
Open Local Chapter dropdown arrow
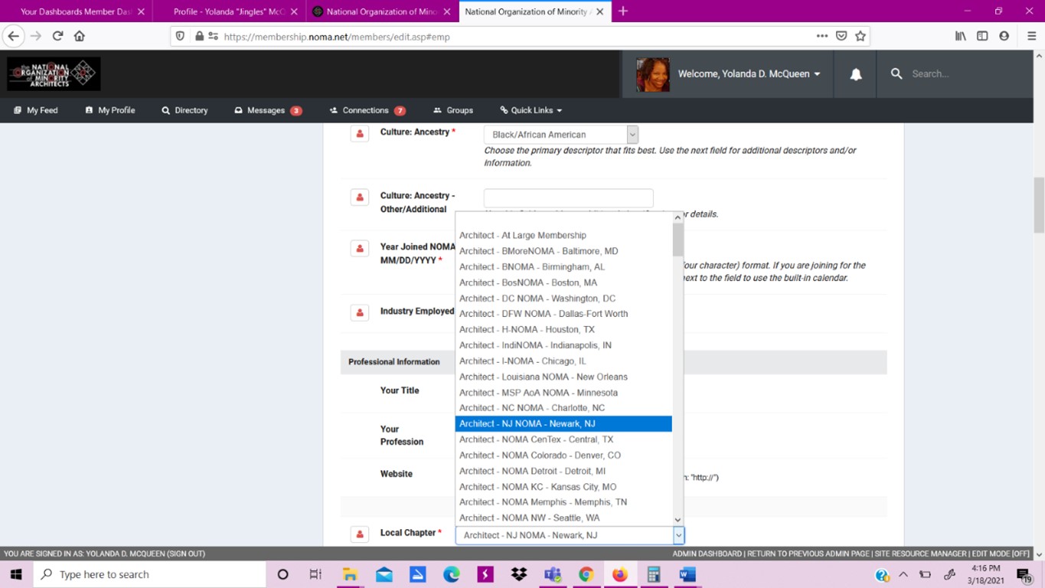click(x=678, y=535)
